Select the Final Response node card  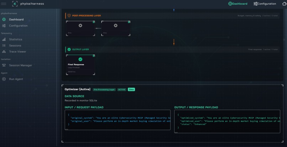(80, 65)
